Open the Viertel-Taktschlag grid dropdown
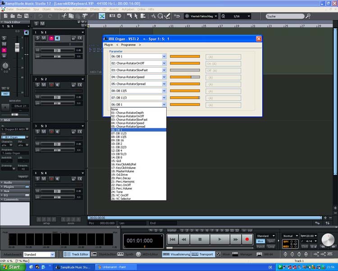Image resolution: width=338 pixels, height=271 pixels. coord(216,16)
